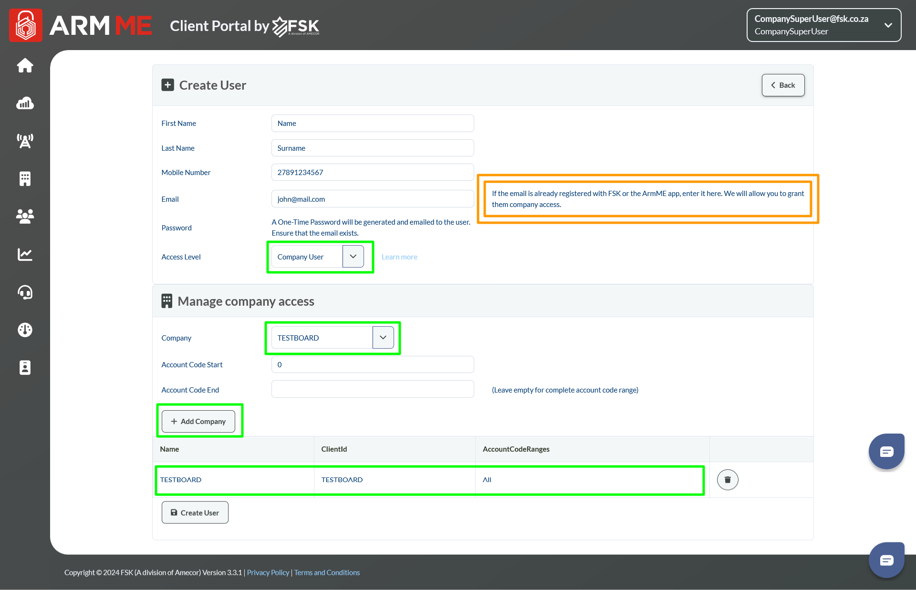The height and width of the screenshot is (590, 916).
Task: Open the Learn more link
Action: [399, 257]
